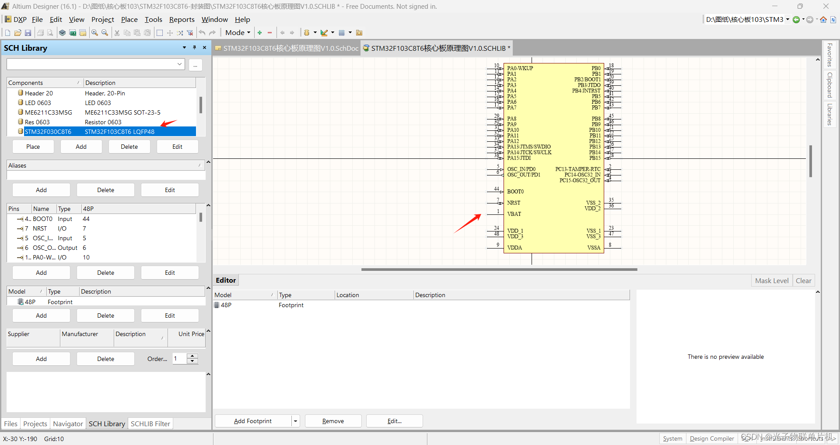Image resolution: width=840 pixels, height=445 pixels.
Task: Expand the drawing utilities dropdown arrow
Action: tap(332, 33)
